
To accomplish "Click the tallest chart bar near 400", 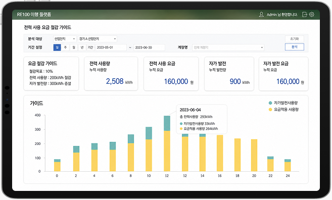I will point(167,143).
